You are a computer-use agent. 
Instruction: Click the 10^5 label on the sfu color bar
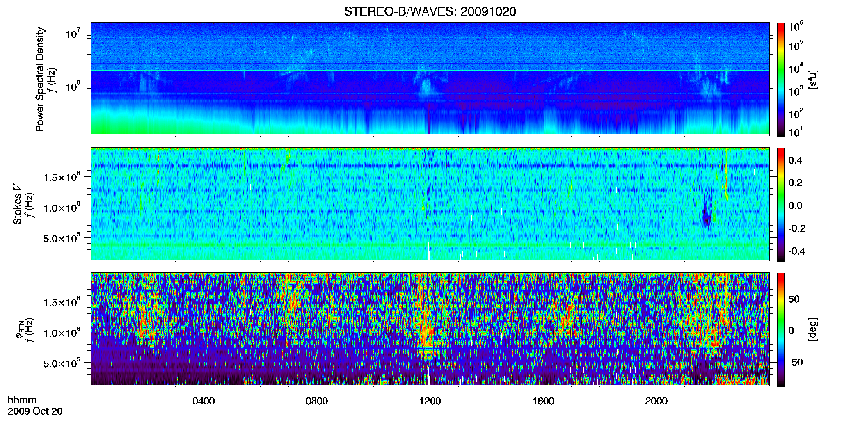796,46
